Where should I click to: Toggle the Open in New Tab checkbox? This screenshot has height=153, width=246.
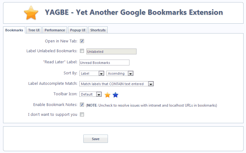pyautogui.click(x=82, y=41)
